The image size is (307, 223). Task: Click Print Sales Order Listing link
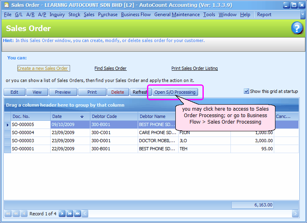[195, 68]
